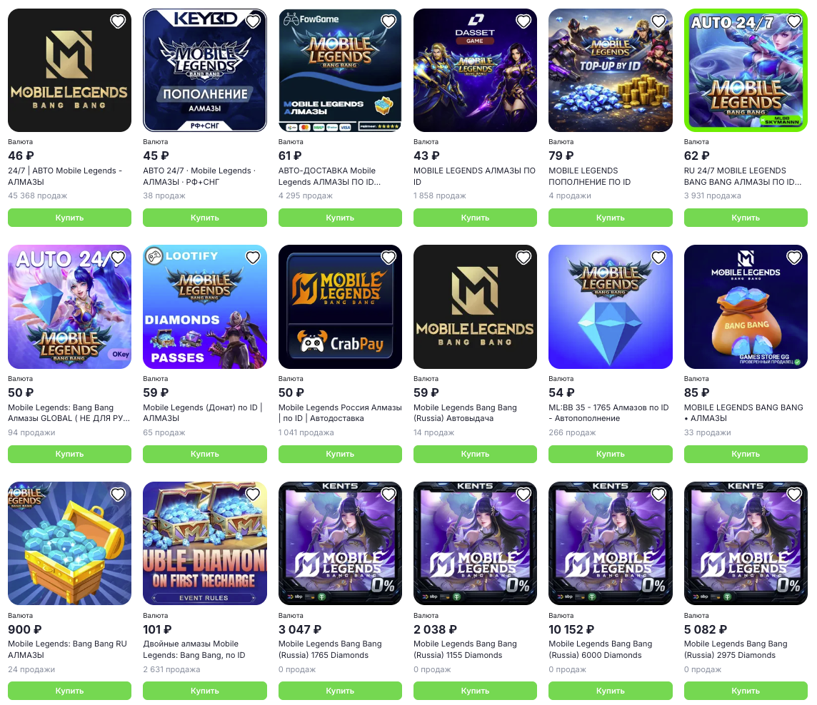Open 'Mobile Legends Bang Bang (Russia) 1155 Diamonds'

465,649
